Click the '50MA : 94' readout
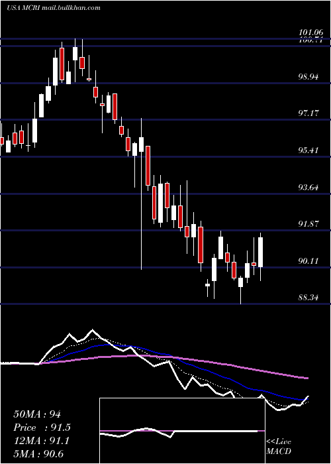 pyautogui.click(x=37, y=414)
